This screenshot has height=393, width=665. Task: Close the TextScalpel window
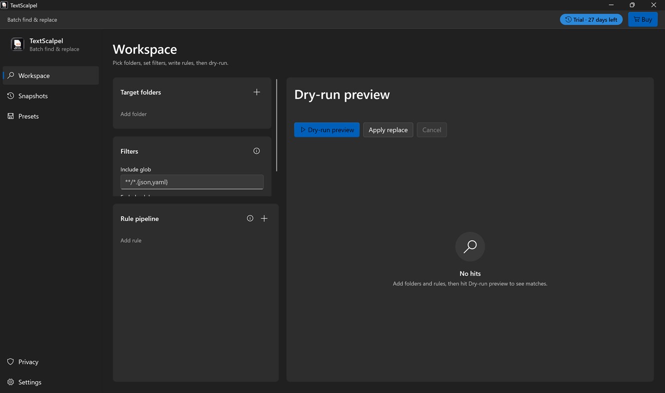click(653, 5)
